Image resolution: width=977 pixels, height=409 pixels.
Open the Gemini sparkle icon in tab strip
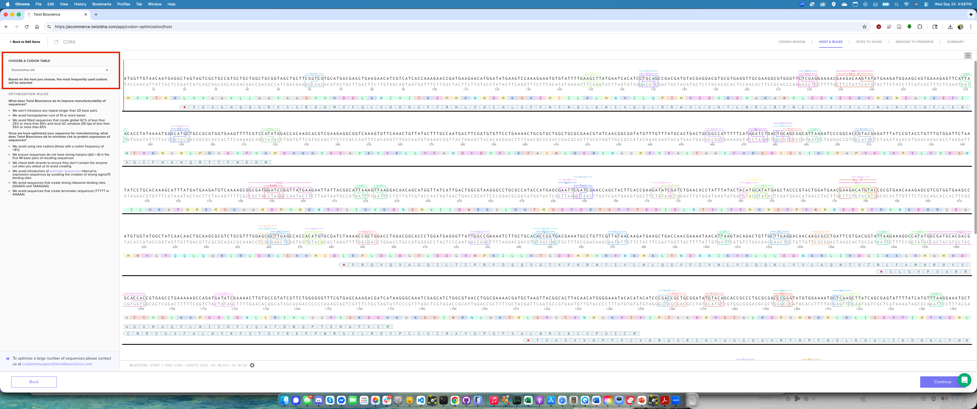click(970, 14)
